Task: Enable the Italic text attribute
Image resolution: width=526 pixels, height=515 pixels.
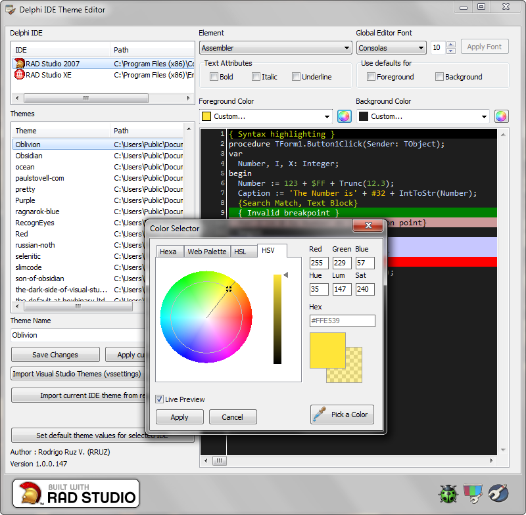Action: [x=256, y=77]
